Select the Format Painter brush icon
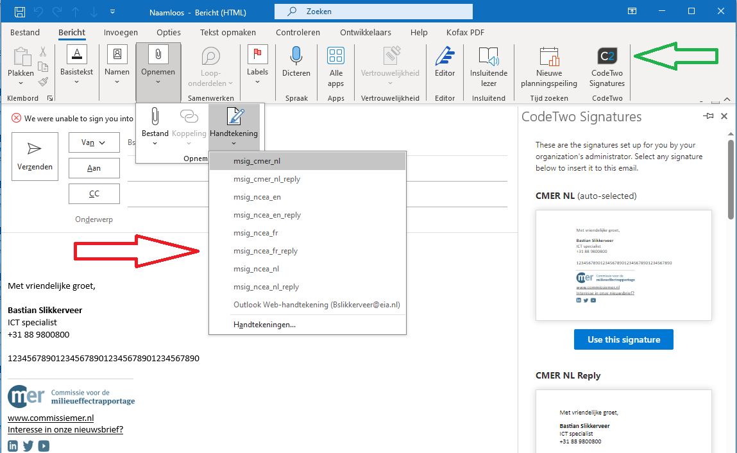The height and width of the screenshot is (453, 737). click(x=43, y=82)
